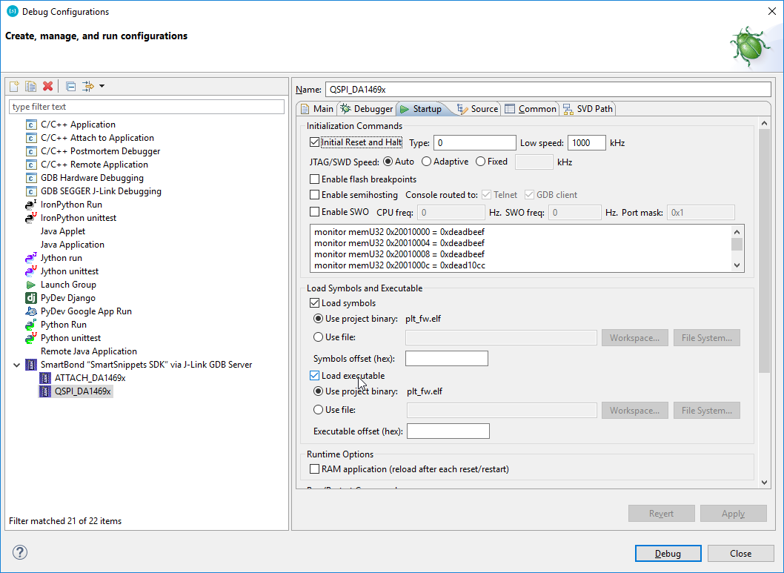Collapse the SmartBond SmartSnippets SDK tree node
The image size is (784, 573).
(x=16, y=365)
